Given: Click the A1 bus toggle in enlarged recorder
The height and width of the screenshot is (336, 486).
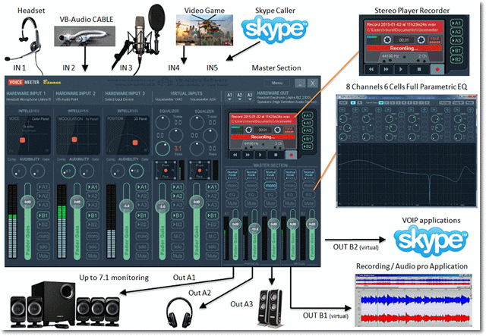Looking at the screenshot, I should [x=456, y=24].
